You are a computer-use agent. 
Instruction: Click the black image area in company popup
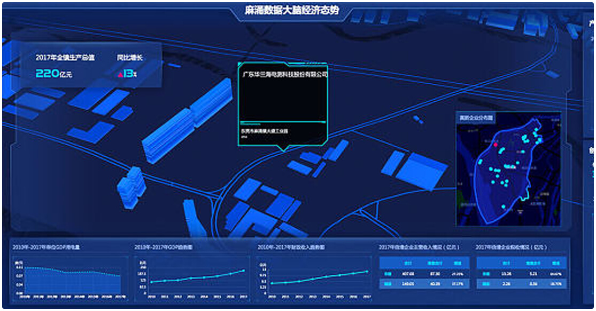[282, 100]
